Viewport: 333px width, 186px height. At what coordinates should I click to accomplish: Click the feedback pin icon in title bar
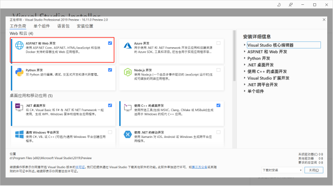tap(291, 5)
